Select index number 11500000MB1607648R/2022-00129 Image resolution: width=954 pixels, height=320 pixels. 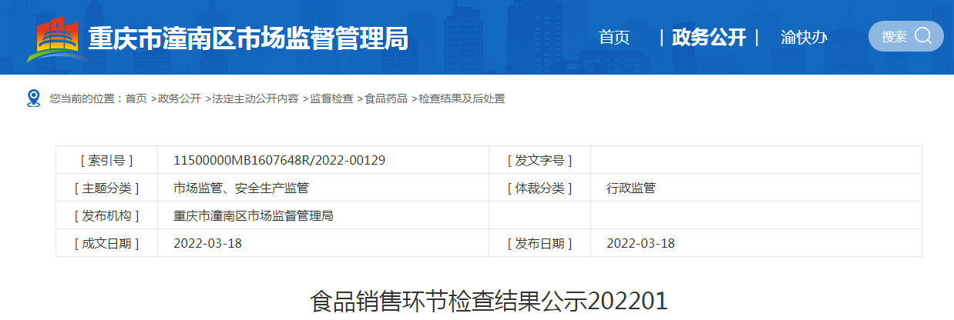point(280,160)
